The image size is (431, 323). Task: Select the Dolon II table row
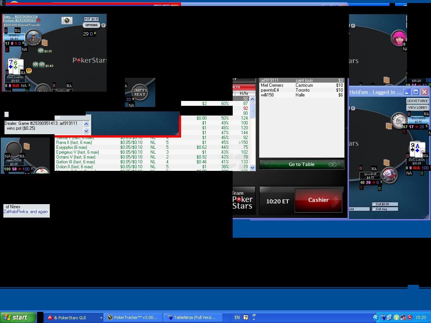click(x=152, y=167)
